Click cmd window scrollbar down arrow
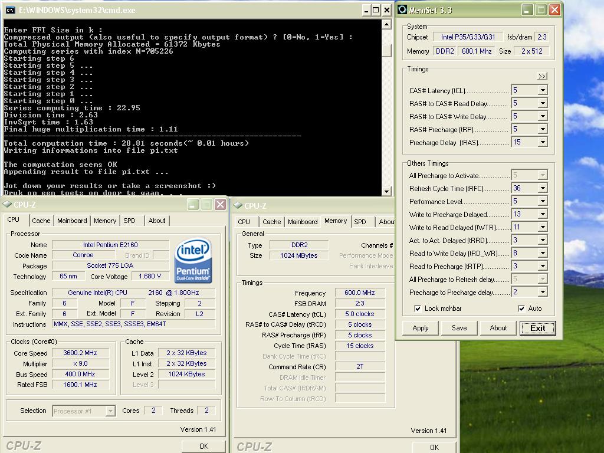The image size is (604, 453). (387, 191)
